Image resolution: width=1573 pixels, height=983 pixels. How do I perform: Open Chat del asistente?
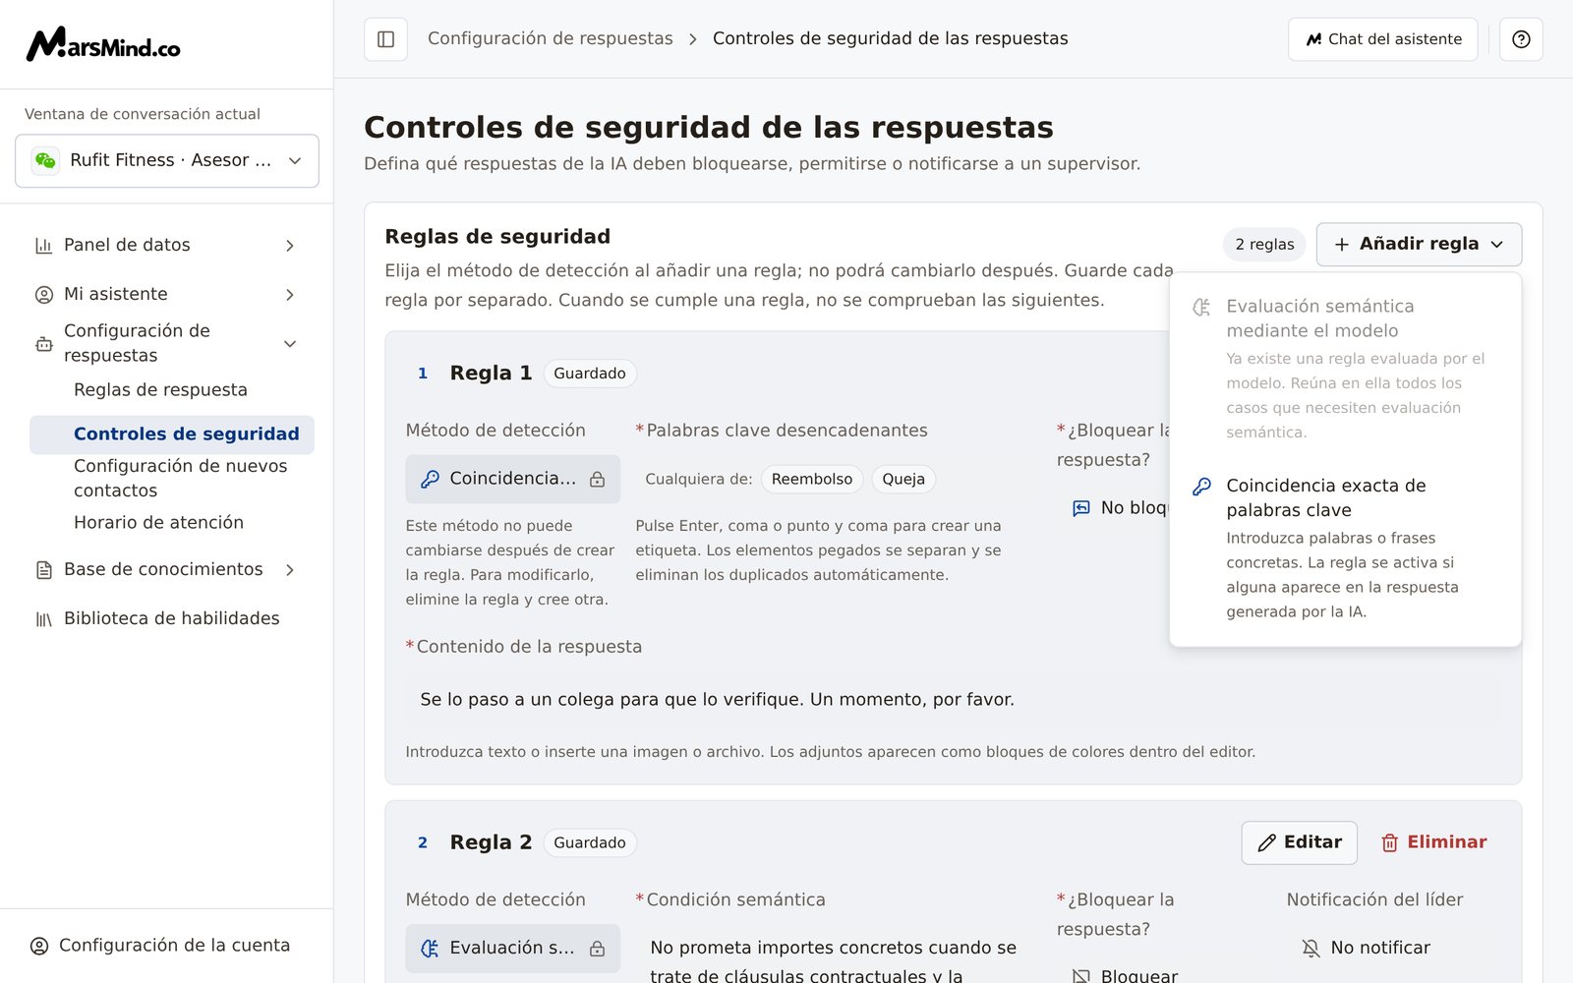point(1382,39)
